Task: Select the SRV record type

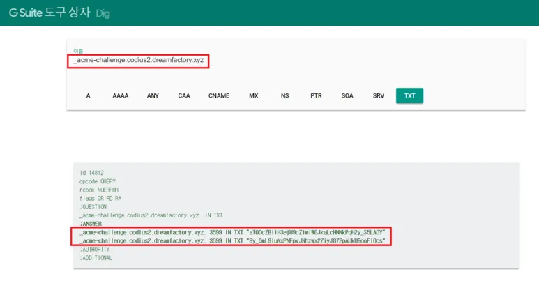Action: pyautogui.click(x=379, y=95)
